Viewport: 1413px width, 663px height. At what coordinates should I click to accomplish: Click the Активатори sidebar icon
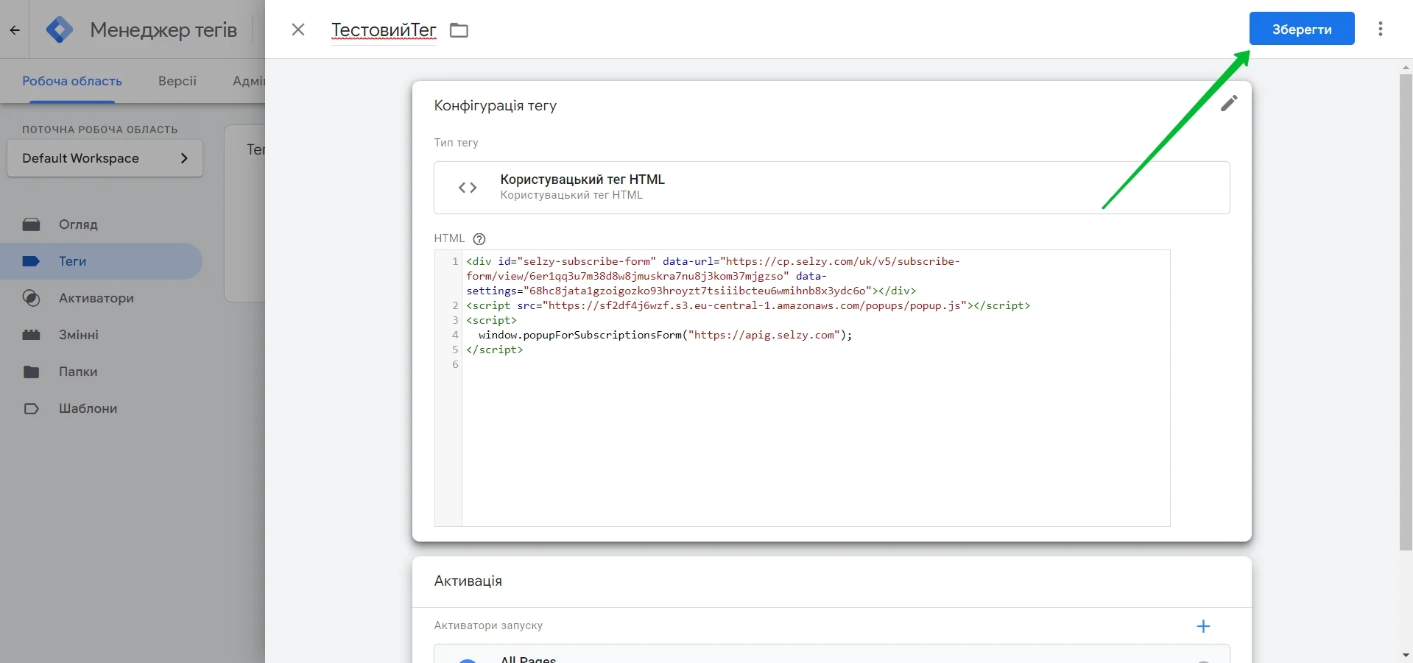(x=31, y=298)
